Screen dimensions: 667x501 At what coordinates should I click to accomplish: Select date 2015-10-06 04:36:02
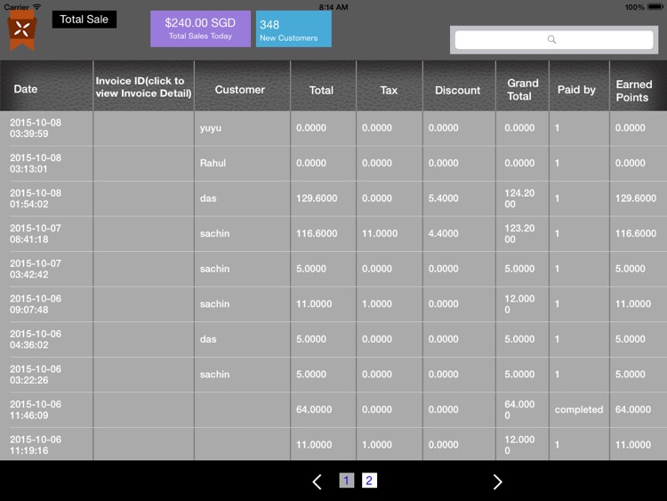click(36, 340)
